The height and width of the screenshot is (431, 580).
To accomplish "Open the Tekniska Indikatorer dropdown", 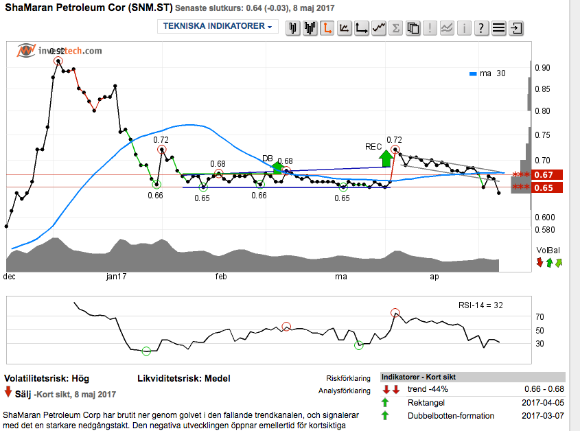I will [x=218, y=27].
